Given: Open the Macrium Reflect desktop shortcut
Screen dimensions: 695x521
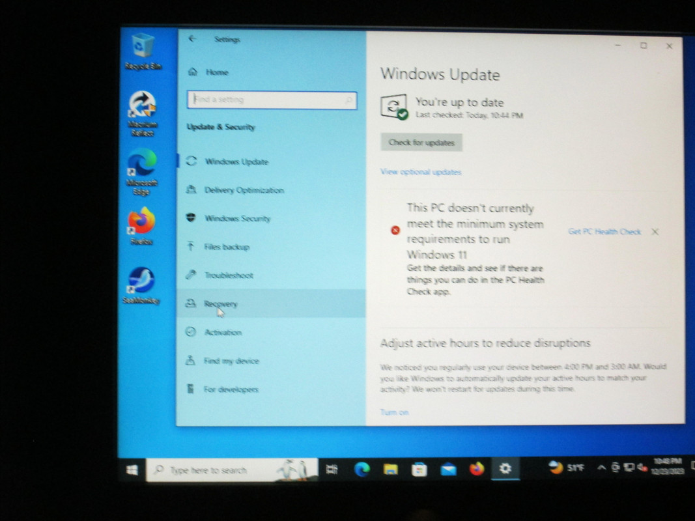Looking at the screenshot, I should pyautogui.click(x=142, y=113).
